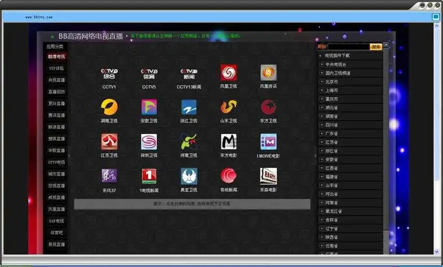Viewport: 443px width, 267px height.
Task: Open the blue bird 卫视 channel icon
Action: [189, 176]
